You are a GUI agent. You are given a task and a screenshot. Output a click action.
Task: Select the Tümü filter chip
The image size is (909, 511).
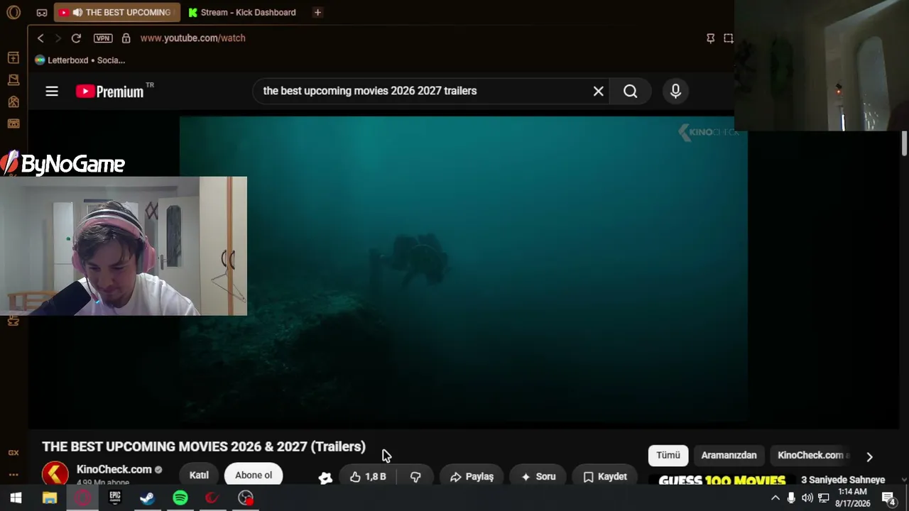pyautogui.click(x=668, y=455)
